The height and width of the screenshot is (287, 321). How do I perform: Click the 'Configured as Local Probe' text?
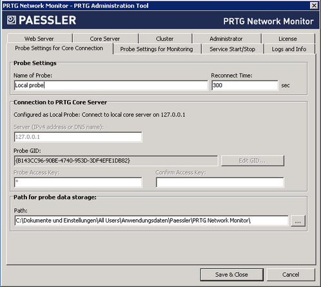click(x=99, y=115)
